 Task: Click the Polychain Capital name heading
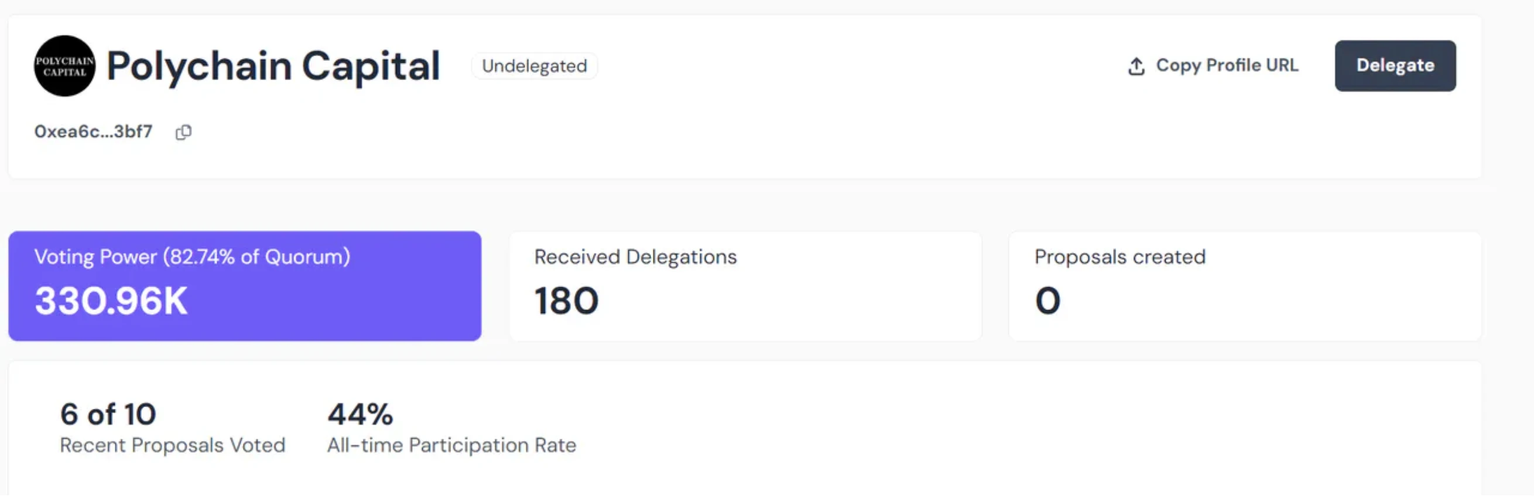pyautogui.click(x=273, y=66)
